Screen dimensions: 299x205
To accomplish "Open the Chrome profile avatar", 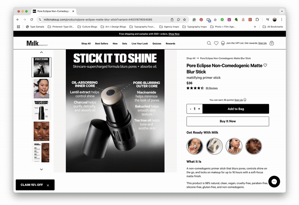I will 275,20.
